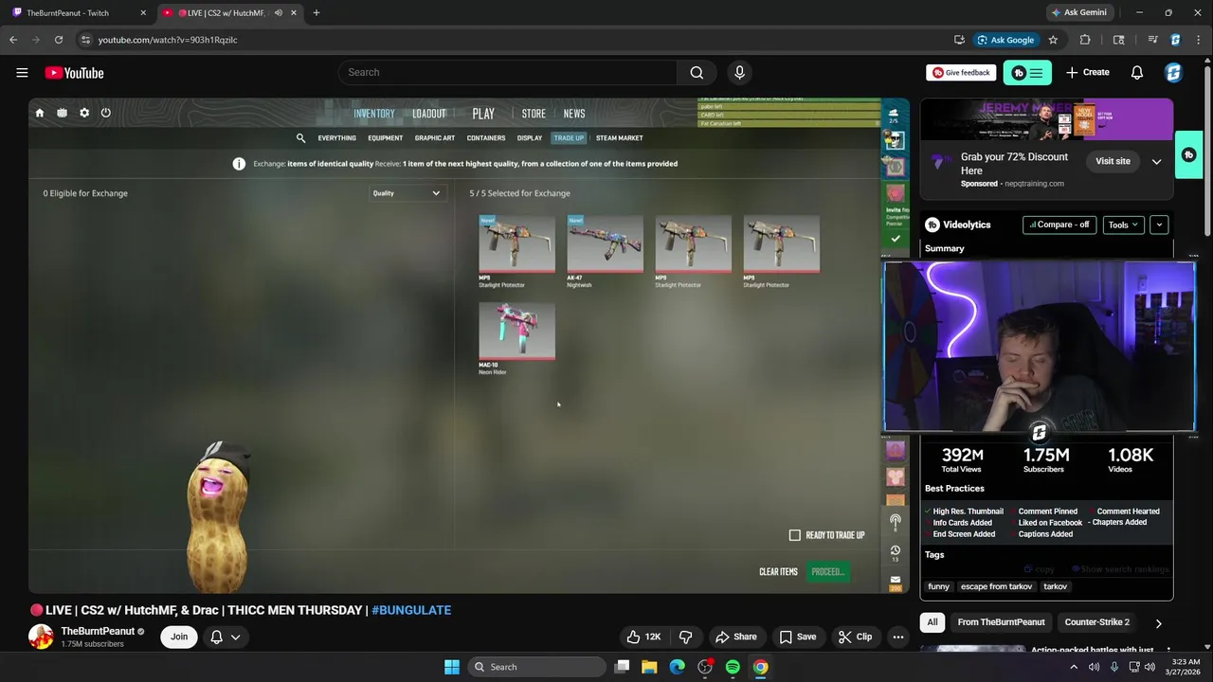Open Windows Start menu
This screenshot has width=1213, height=682.
(452, 667)
